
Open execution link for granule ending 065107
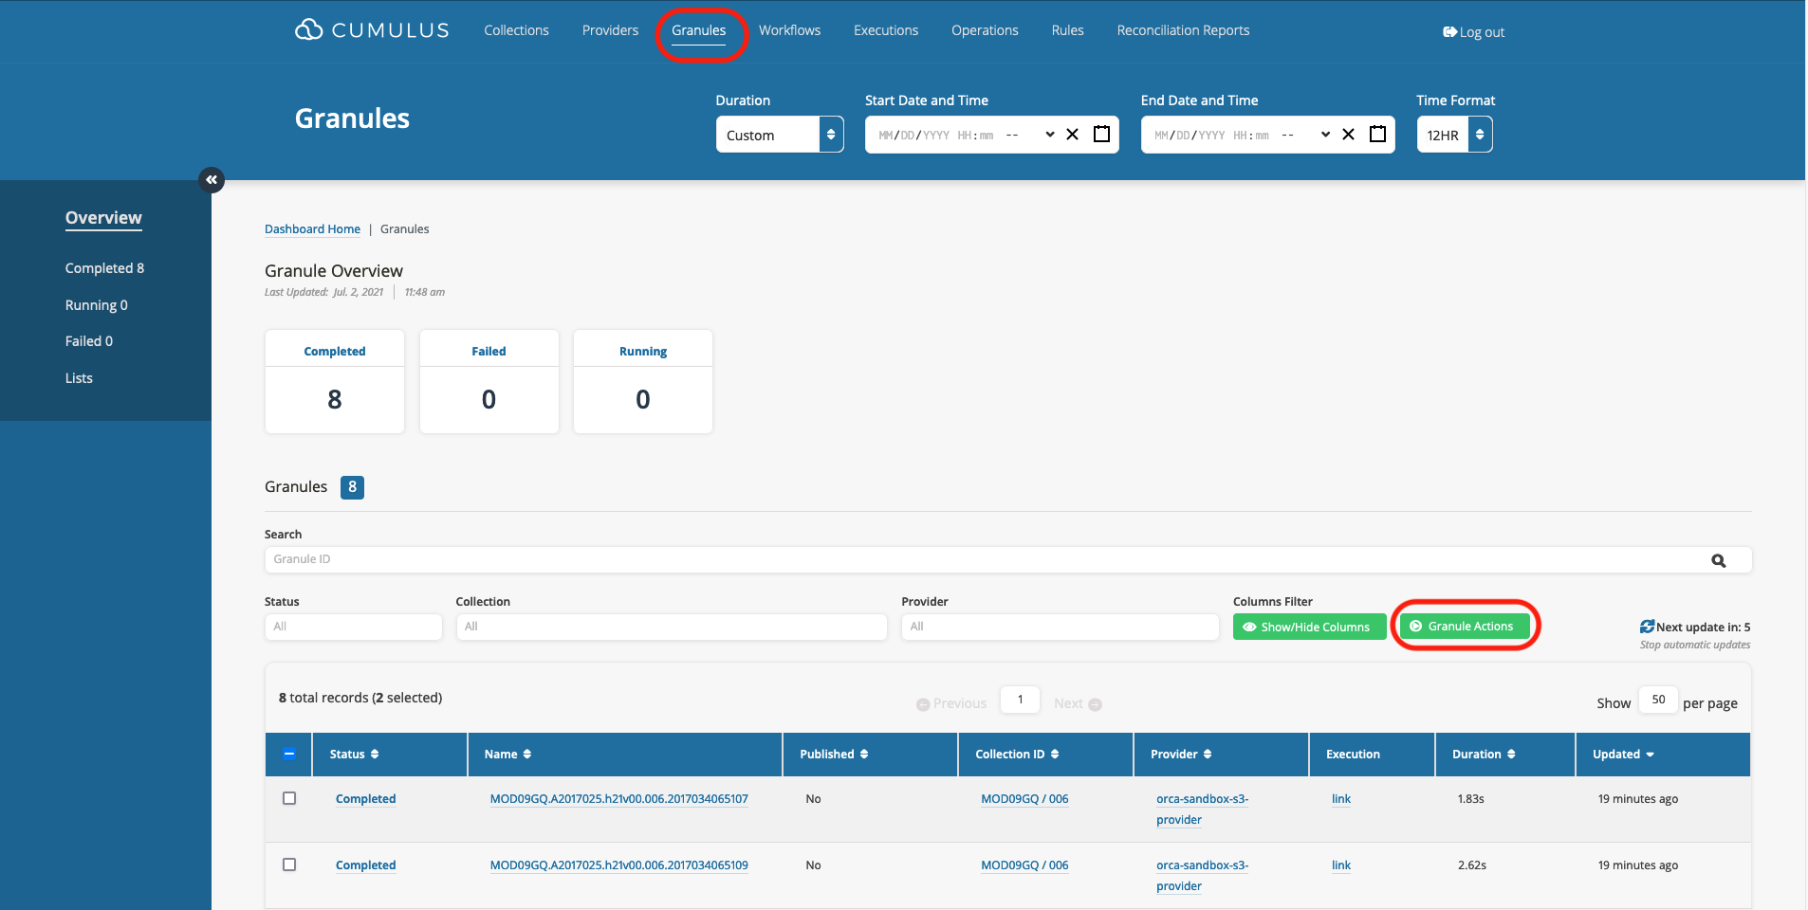pos(1340,799)
